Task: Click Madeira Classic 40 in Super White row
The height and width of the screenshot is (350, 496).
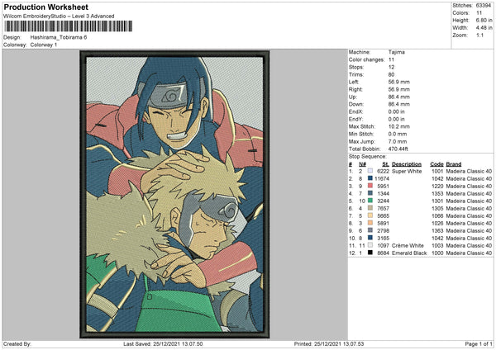Action: click(x=469, y=171)
